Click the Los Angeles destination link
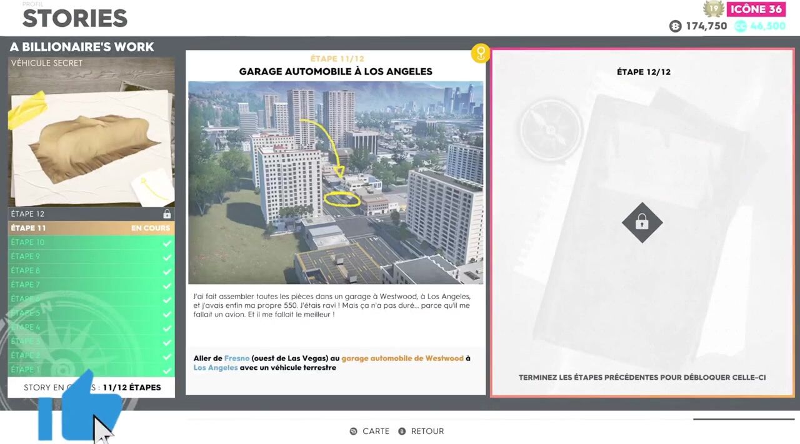 (x=216, y=368)
